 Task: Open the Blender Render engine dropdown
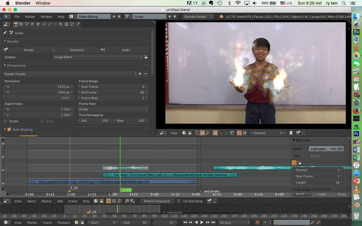coord(198,17)
